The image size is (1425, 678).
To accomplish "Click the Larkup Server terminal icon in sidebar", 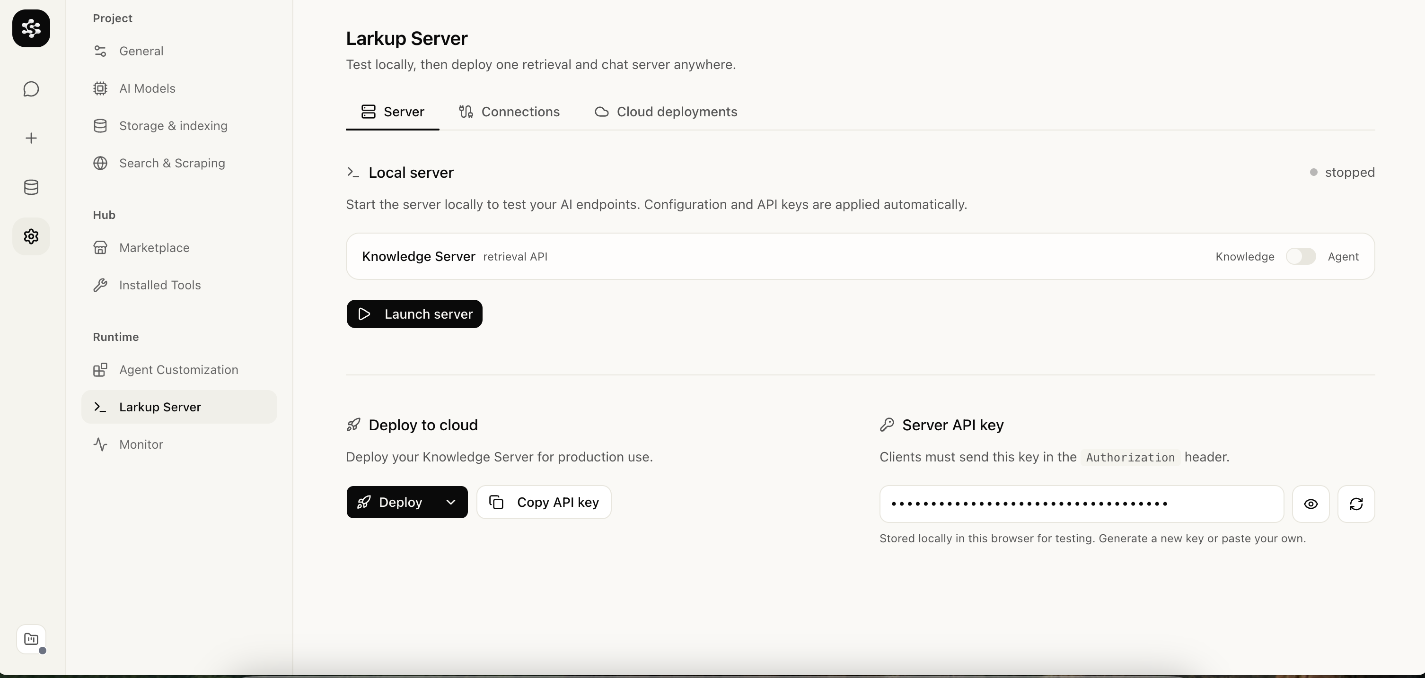I will (x=100, y=407).
